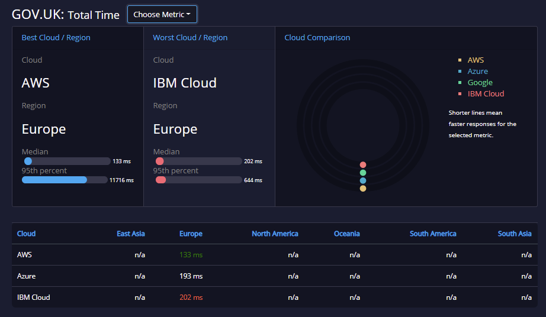
Task: Sort table by East Asia column
Action: pyautogui.click(x=131, y=234)
